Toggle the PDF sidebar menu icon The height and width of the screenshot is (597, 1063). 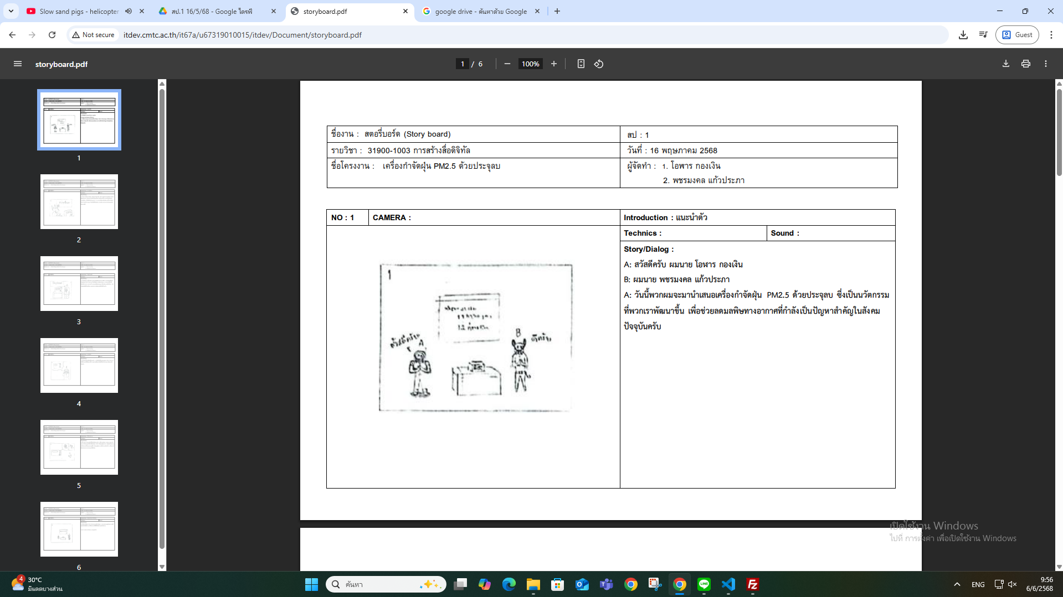tap(18, 64)
